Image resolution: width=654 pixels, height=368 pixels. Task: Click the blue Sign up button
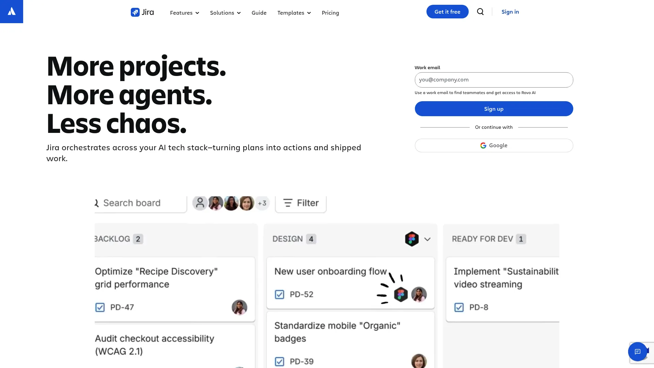click(494, 109)
